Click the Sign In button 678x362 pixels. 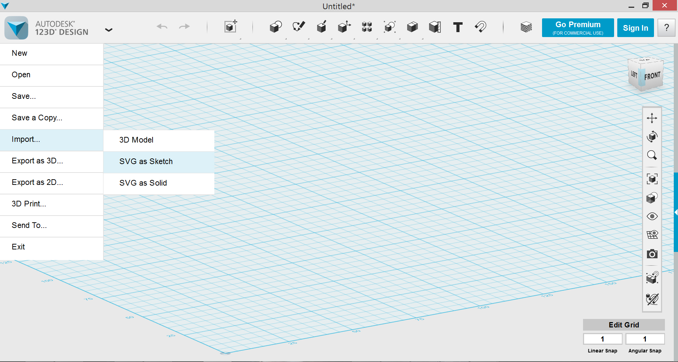pos(635,28)
